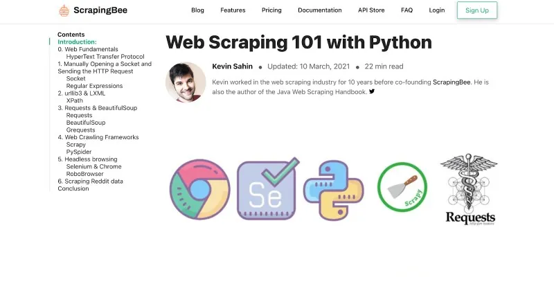554x284 pixels.
Task: Open the Blog page from the nav bar
Action: (x=197, y=10)
